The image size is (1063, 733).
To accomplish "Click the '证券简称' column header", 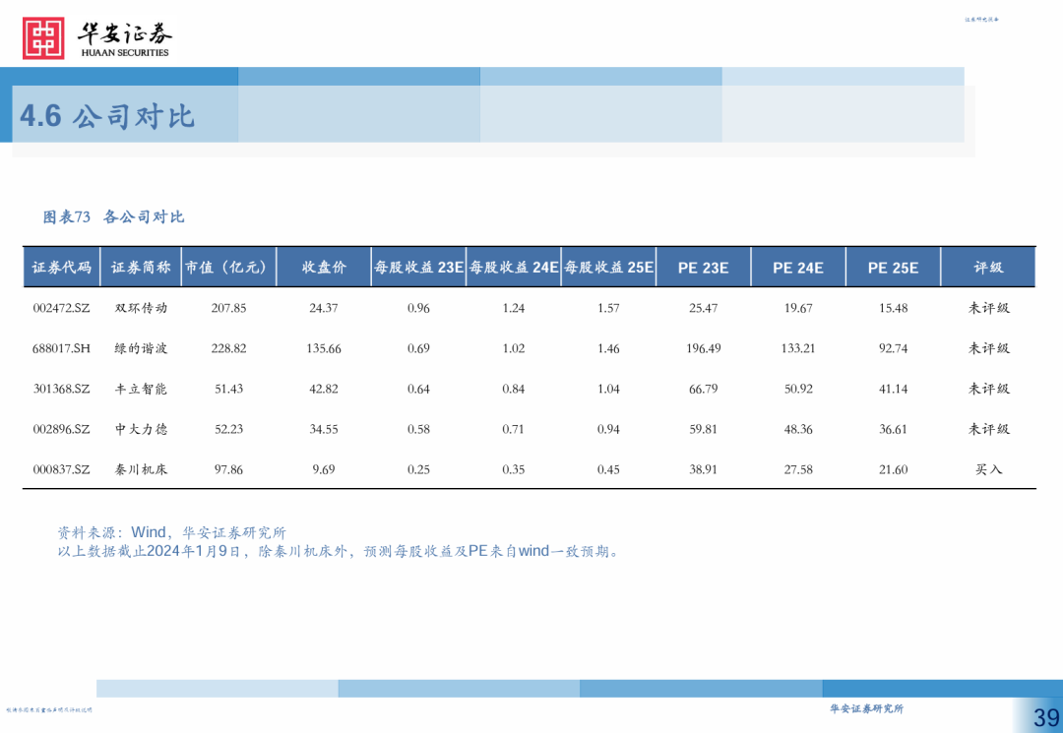I will 141,267.
